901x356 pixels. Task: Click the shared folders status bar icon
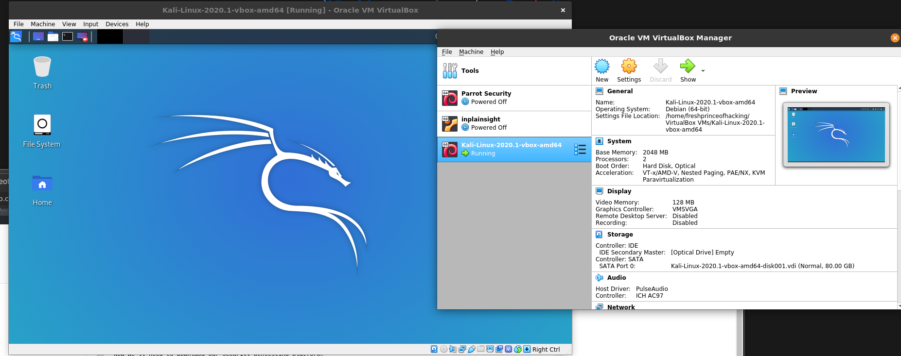point(481,349)
